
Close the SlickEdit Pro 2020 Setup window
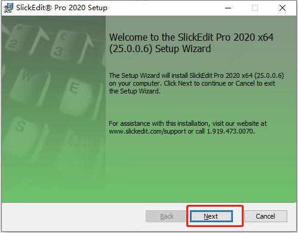tap(282, 8)
